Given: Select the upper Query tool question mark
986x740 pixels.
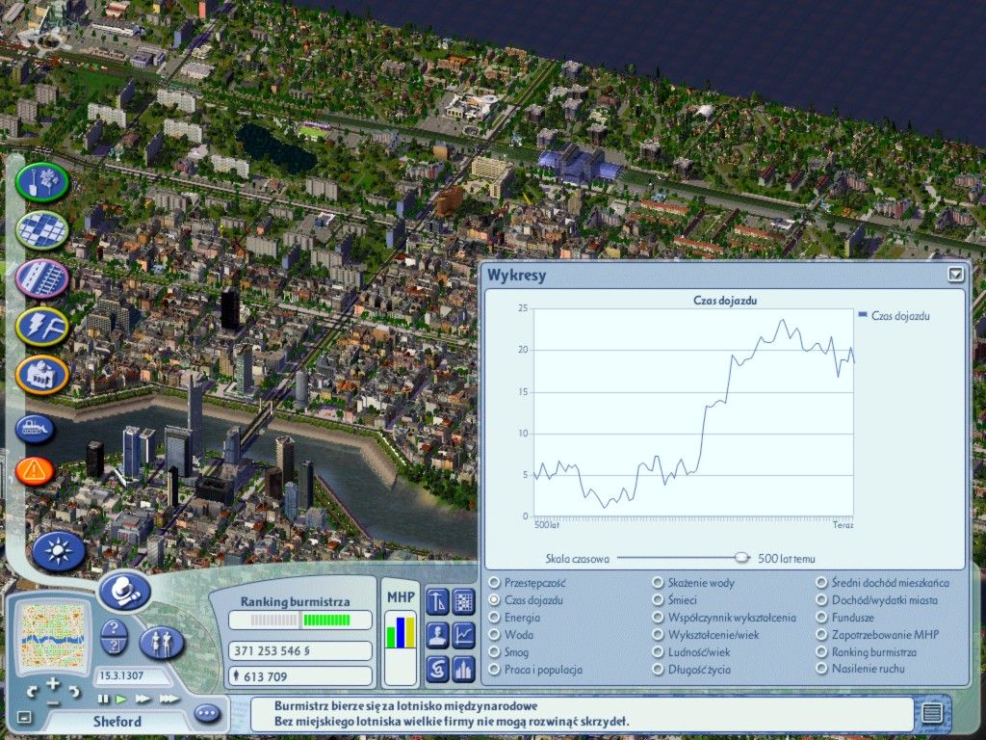Looking at the screenshot, I should coord(114,627).
